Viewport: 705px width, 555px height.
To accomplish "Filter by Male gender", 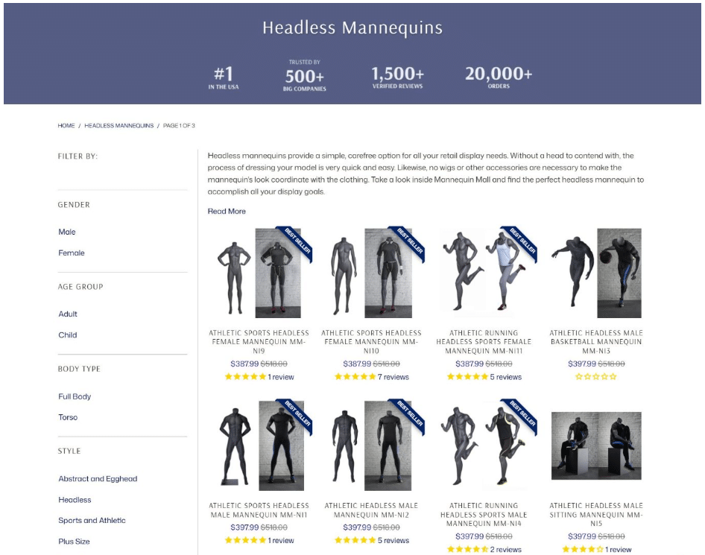I will pos(66,232).
